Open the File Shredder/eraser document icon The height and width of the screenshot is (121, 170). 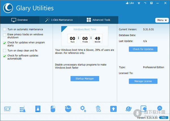click(143, 109)
